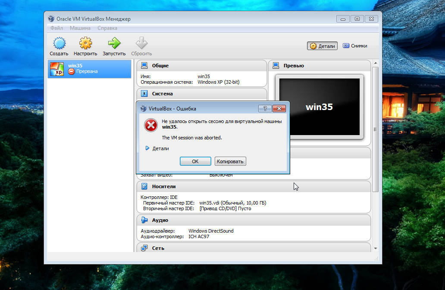Click the Общие section header

click(201, 66)
